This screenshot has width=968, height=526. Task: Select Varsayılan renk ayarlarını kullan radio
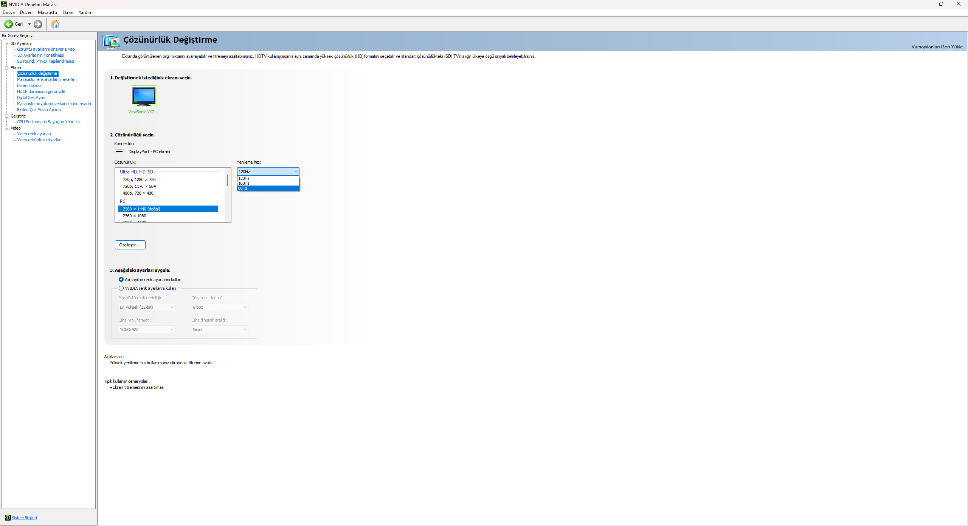pos(121,280)
